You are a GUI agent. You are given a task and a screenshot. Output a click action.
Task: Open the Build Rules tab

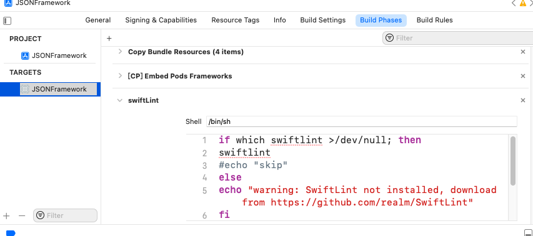coord(434,21)
